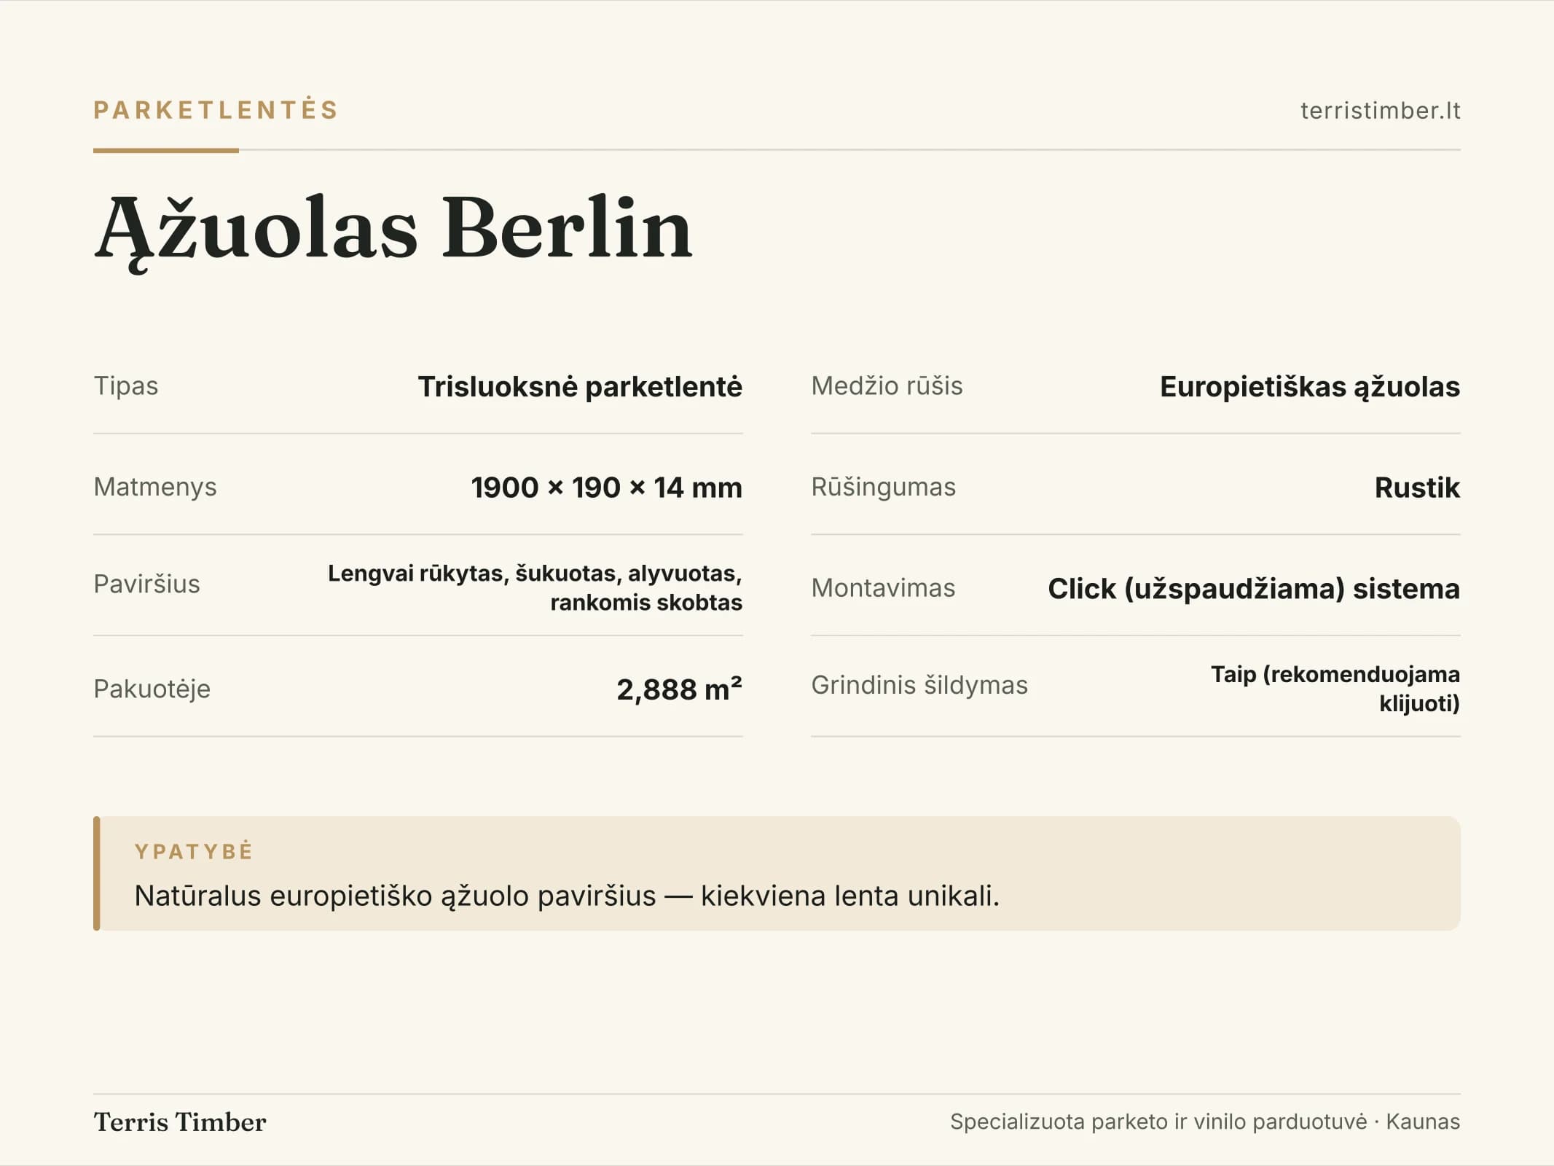Select the 1900 × 190 × 14 mm value
Screen dimensions: 1554x1166
[x=606, y=487]
